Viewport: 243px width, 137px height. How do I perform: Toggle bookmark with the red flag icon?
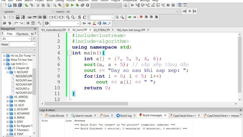pyautogui.click(x=141, y=17)
